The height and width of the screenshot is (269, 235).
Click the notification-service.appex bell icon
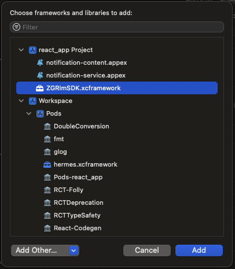[x=40, y=75]
